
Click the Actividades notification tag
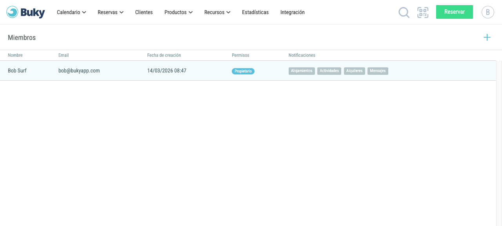(329, 71)
